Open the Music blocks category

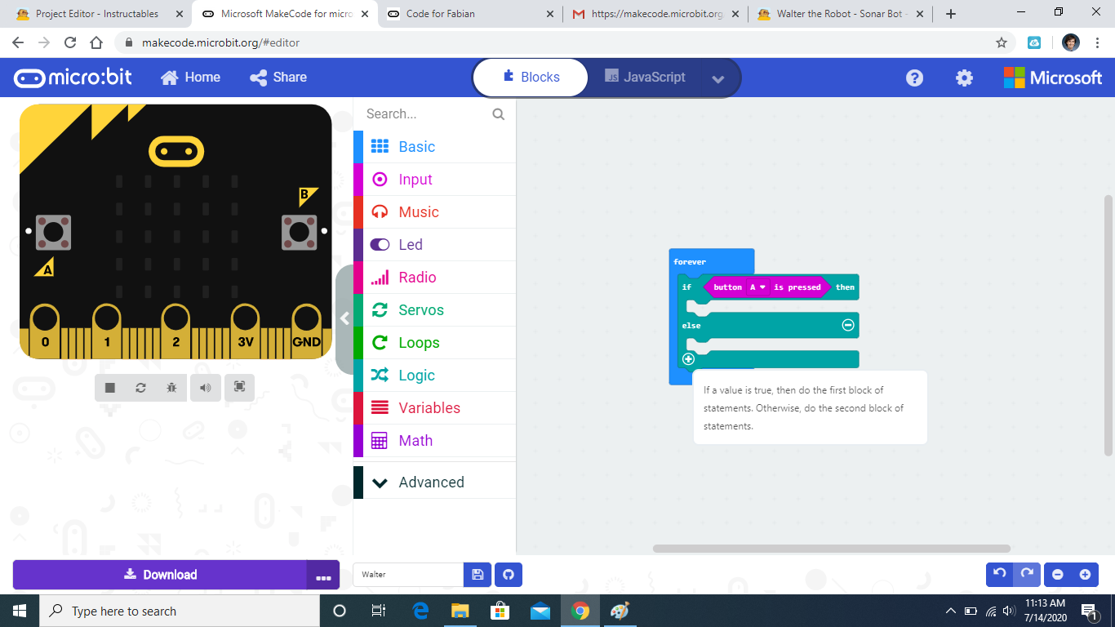point(434,212)
